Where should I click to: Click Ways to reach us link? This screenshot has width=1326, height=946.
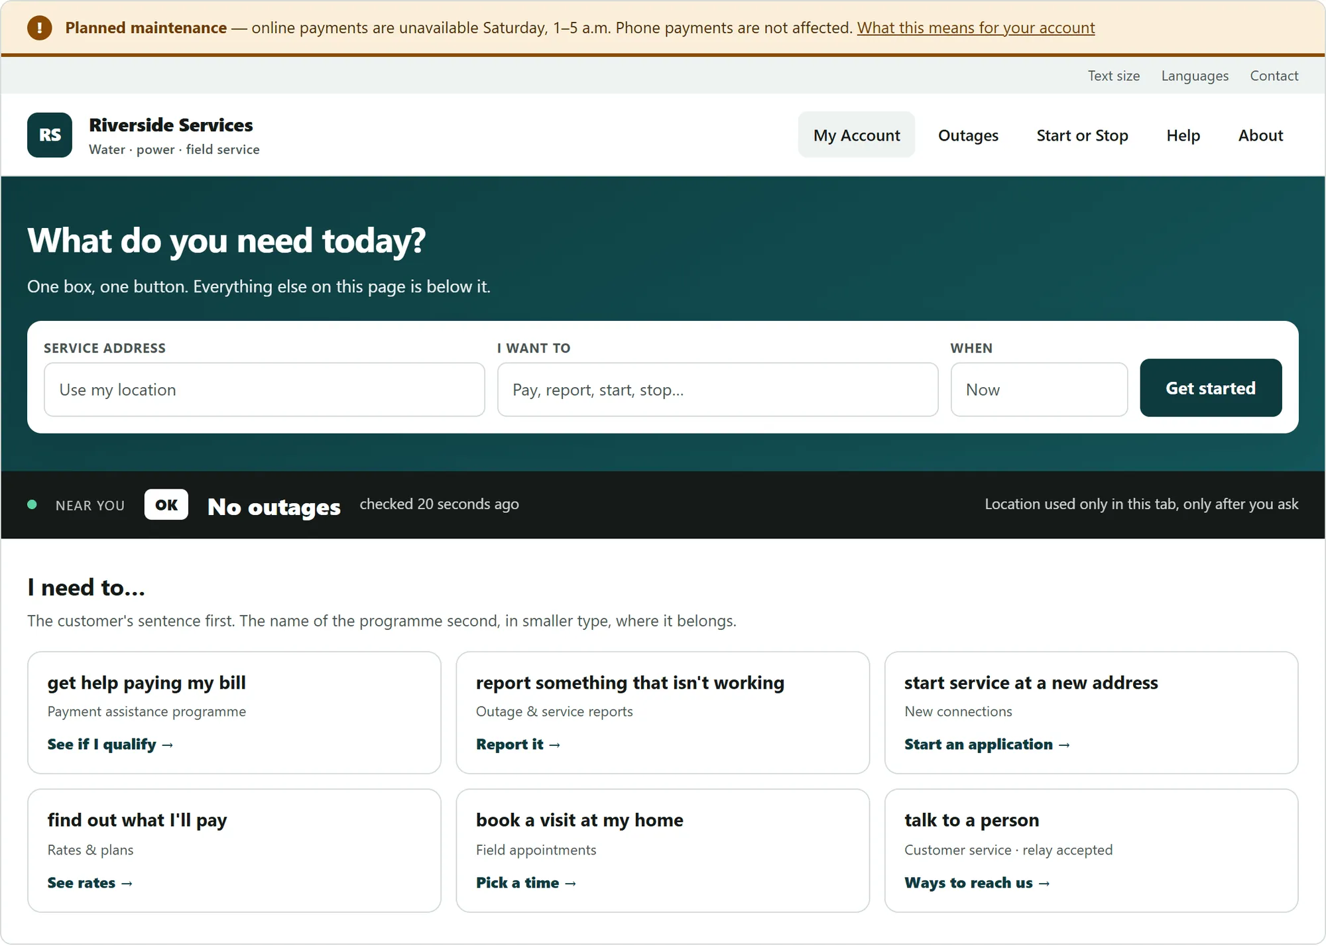977,883
